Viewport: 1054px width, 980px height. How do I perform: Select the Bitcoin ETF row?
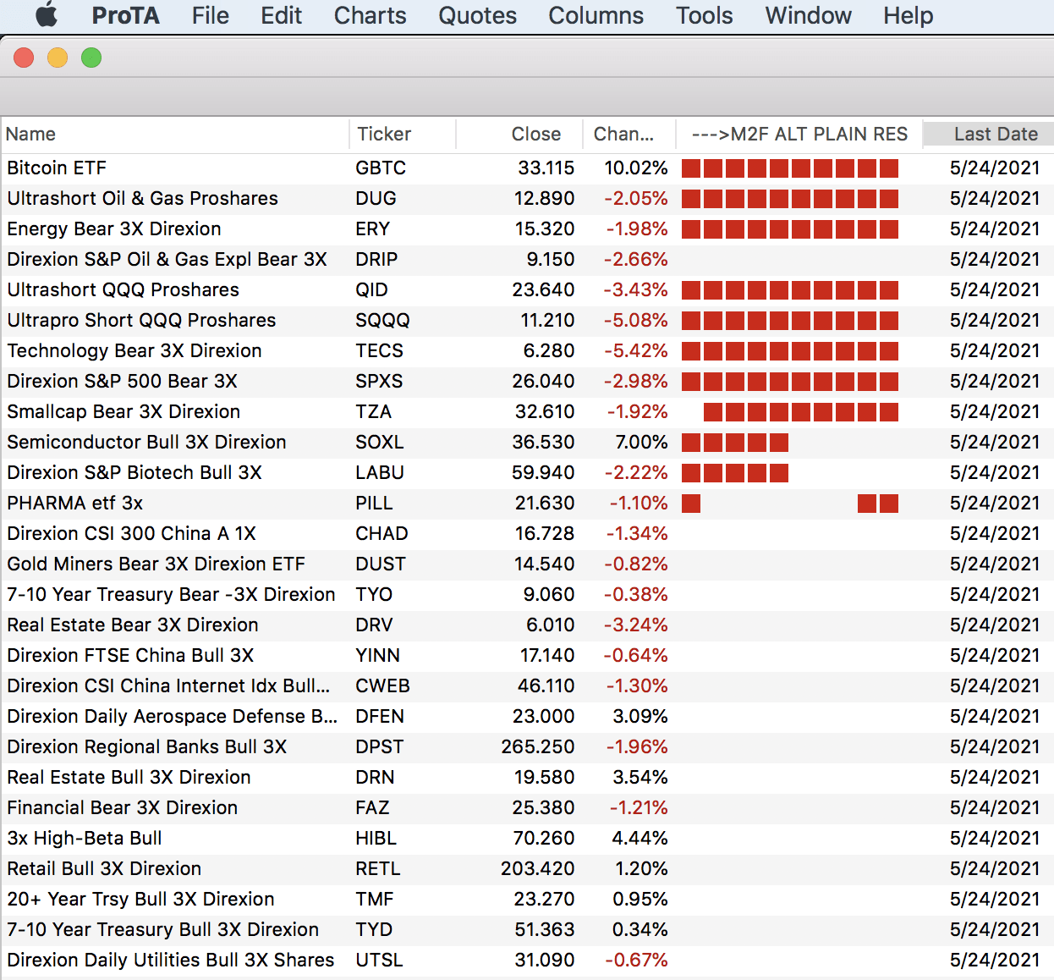(527, 168)
